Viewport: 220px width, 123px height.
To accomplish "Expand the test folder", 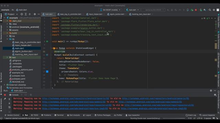I will (x=7, y=57).
